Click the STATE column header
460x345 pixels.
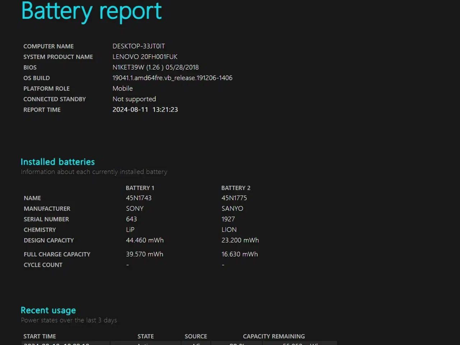click(146, 336)
